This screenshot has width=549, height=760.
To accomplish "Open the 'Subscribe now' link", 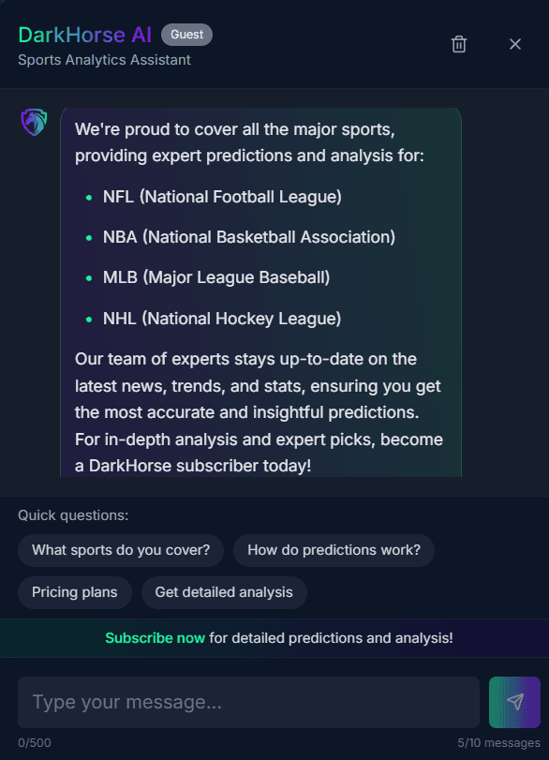I will pos(155,637).
